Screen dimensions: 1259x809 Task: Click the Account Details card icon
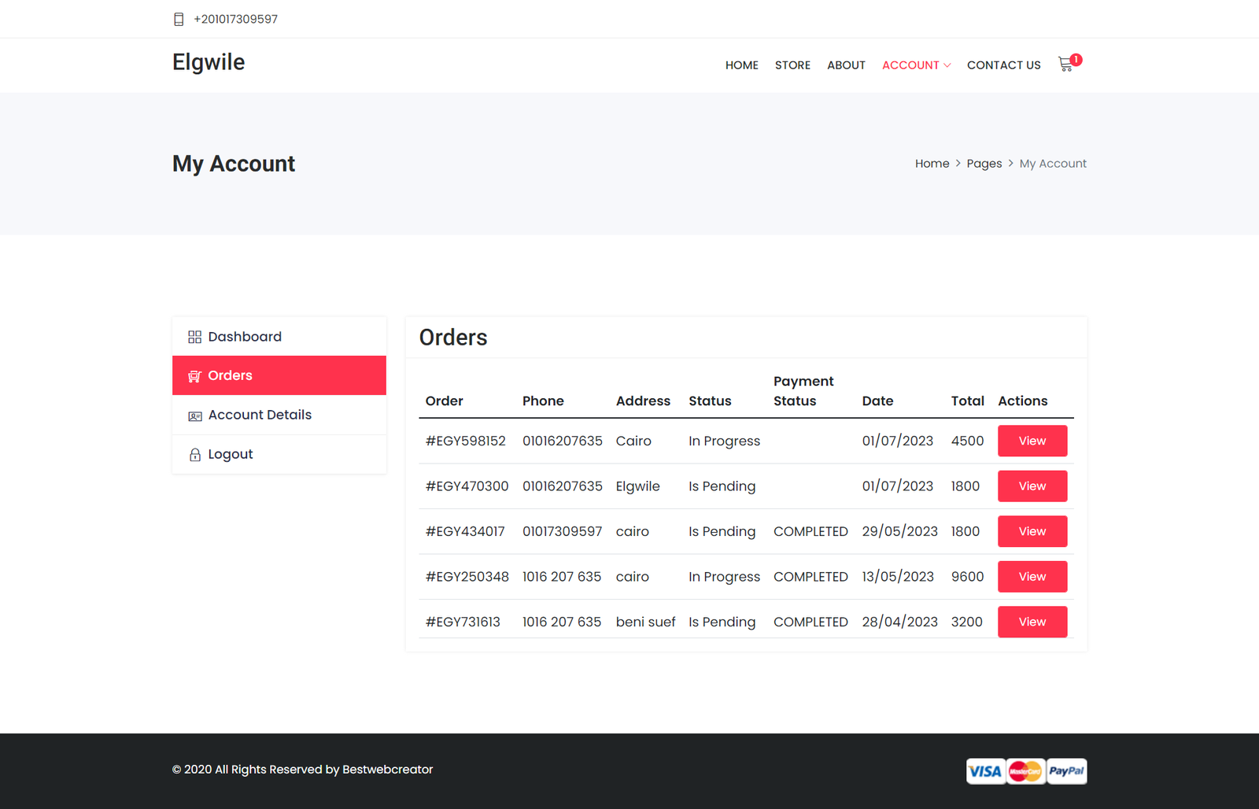pyautogui.click(x=194, y=416)
